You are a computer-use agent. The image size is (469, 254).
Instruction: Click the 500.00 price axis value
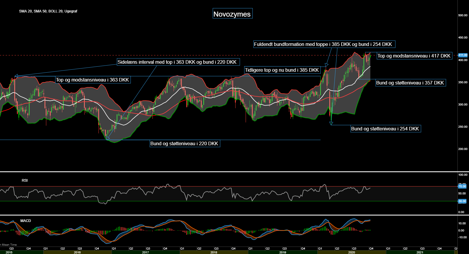463,15
